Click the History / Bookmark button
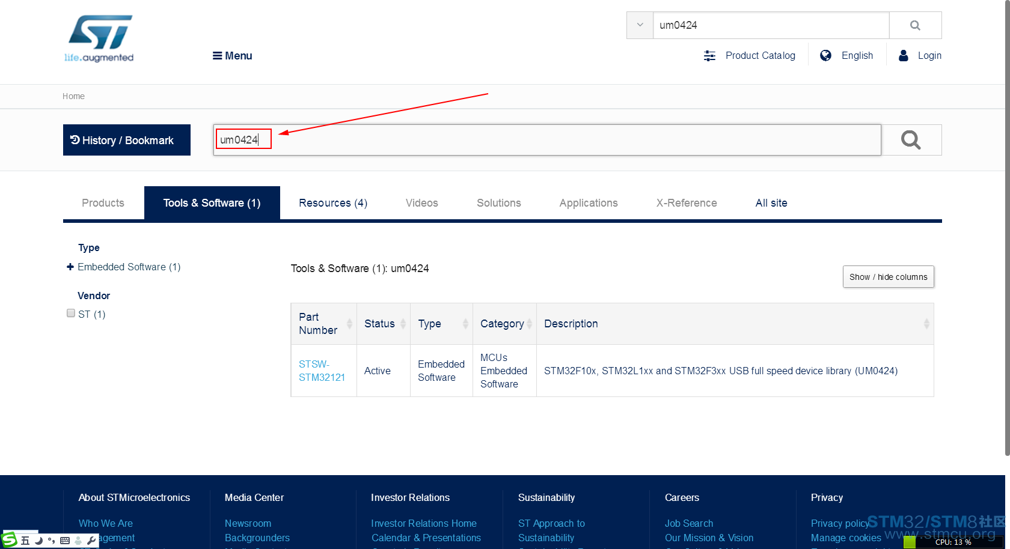Viewport: 1010px width, 549px height. 127,140
